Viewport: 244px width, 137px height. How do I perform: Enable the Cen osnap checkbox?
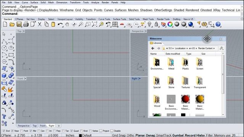point(39,131)
